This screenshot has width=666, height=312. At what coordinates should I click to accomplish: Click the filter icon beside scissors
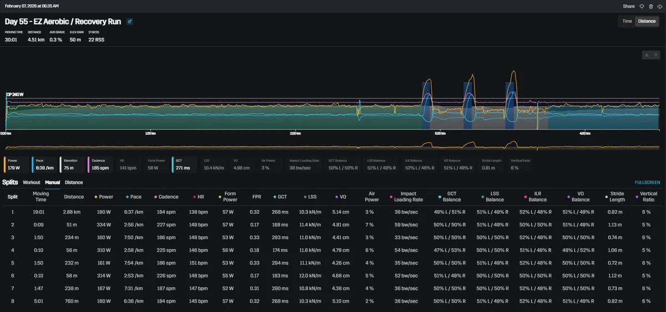(x=655, y=54)
